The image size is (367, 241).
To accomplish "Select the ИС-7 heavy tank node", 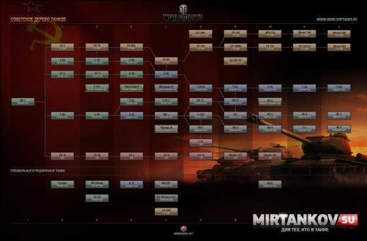I will tap(339, 116).
